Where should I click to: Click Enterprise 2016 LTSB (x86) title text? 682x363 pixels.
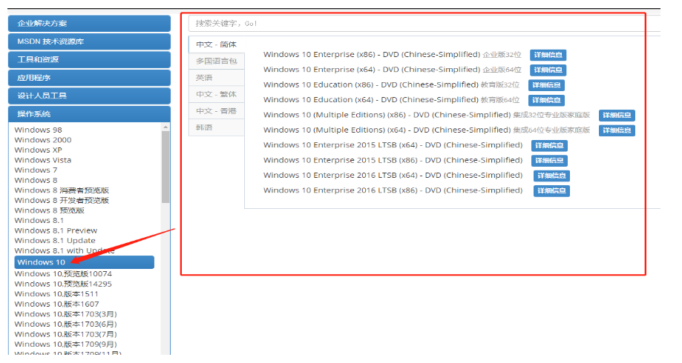pyautogui.click(x=393, y=190)
